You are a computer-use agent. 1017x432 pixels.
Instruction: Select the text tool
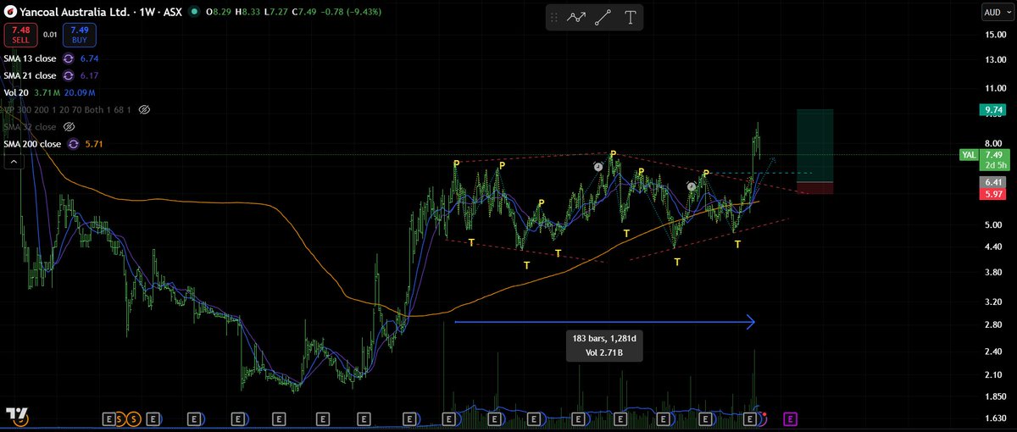point(631,18)
